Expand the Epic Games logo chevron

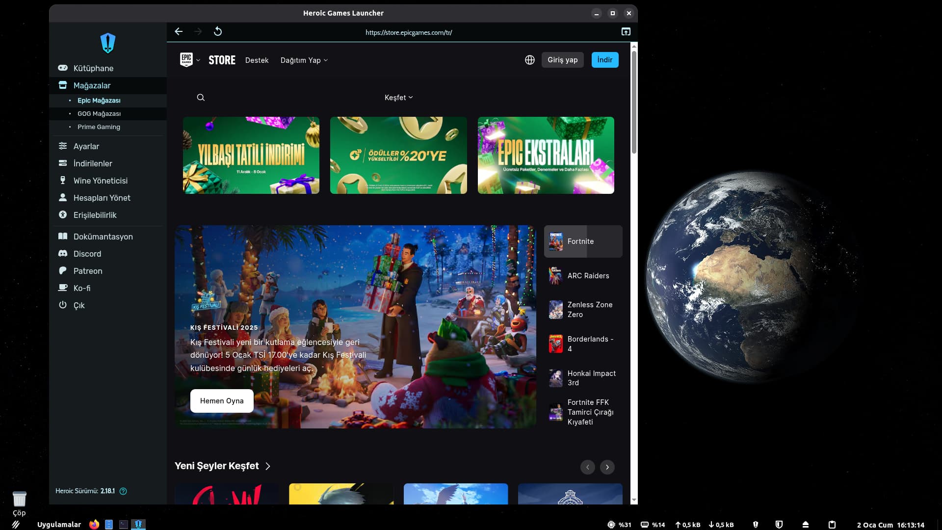[x=198, y=60]
